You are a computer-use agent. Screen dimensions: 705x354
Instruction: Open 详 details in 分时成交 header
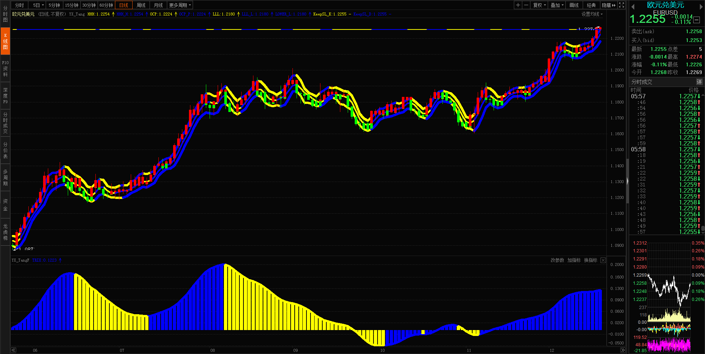699,82
